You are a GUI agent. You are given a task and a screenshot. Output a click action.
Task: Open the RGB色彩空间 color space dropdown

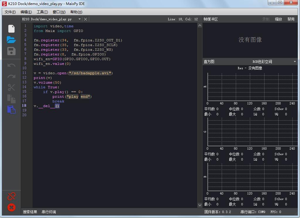point(295,62)
